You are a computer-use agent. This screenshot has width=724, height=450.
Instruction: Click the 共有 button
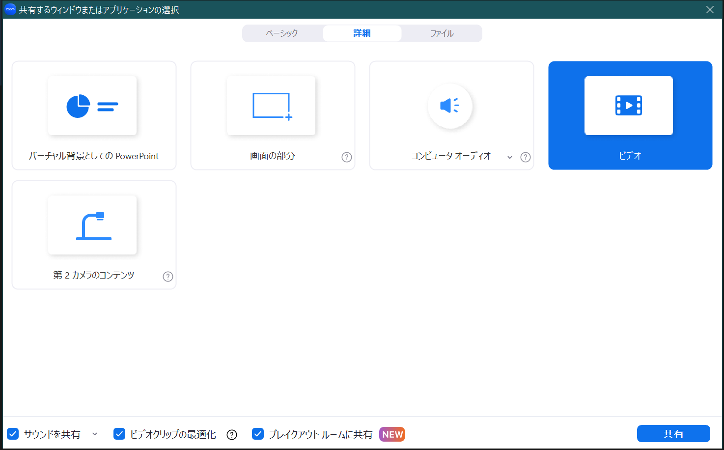pyautogui.click(x=673, y=434)
